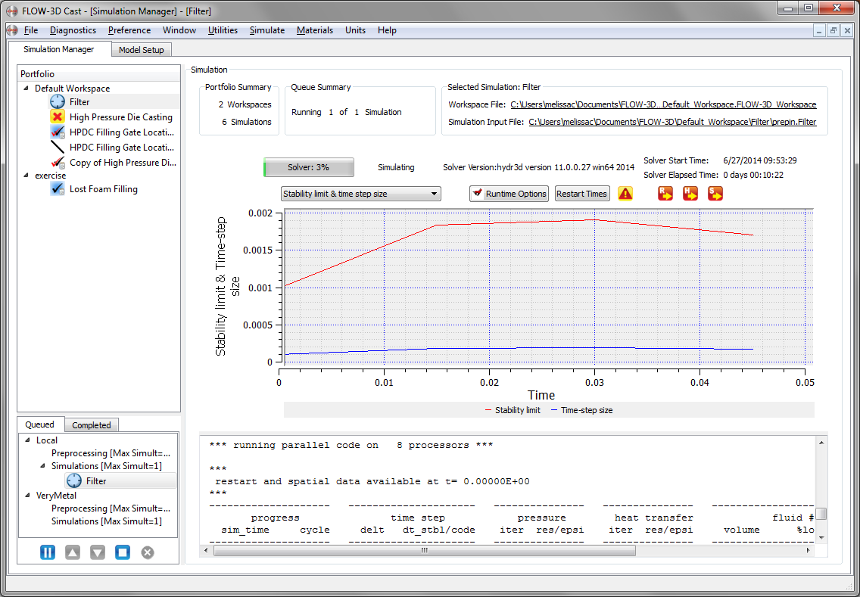Pause the queued simulation with pause button

tap(48, 552)
